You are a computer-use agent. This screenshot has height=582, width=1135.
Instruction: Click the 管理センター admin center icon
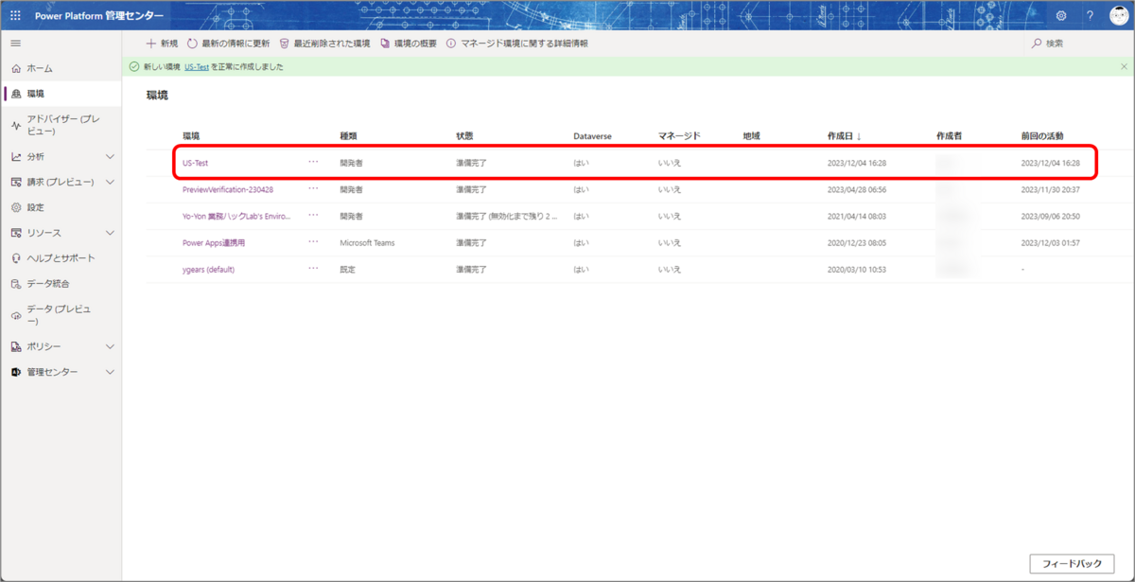click(x=16, y=372)
